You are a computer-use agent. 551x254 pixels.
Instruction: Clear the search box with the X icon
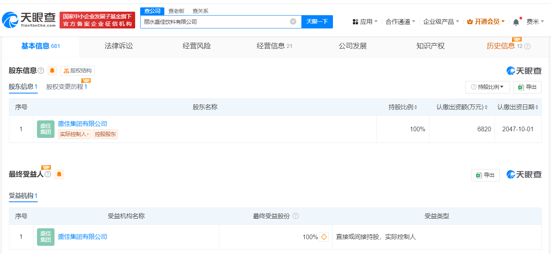pos(293,21)
